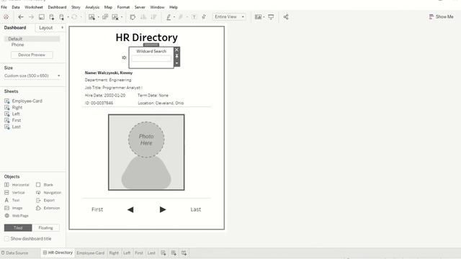
Task: Open the Analysis menu
Action: pyautogui.click(x=92, y=7)
